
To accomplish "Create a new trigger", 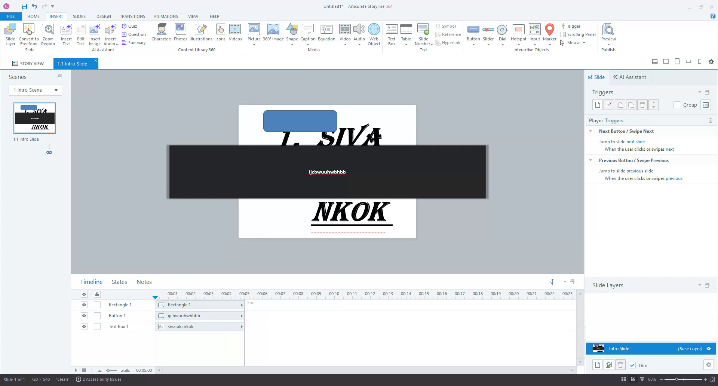I will [x=597, y=105].
